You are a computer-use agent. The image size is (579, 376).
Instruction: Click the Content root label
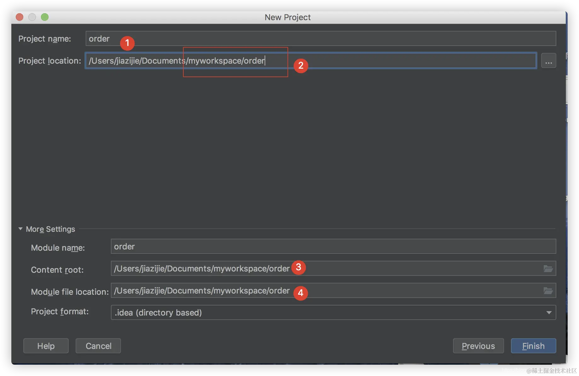point(57,270)
